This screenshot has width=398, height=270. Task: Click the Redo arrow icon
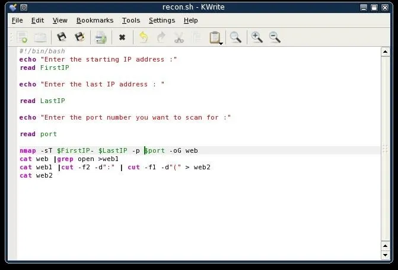tap(161, 37)
